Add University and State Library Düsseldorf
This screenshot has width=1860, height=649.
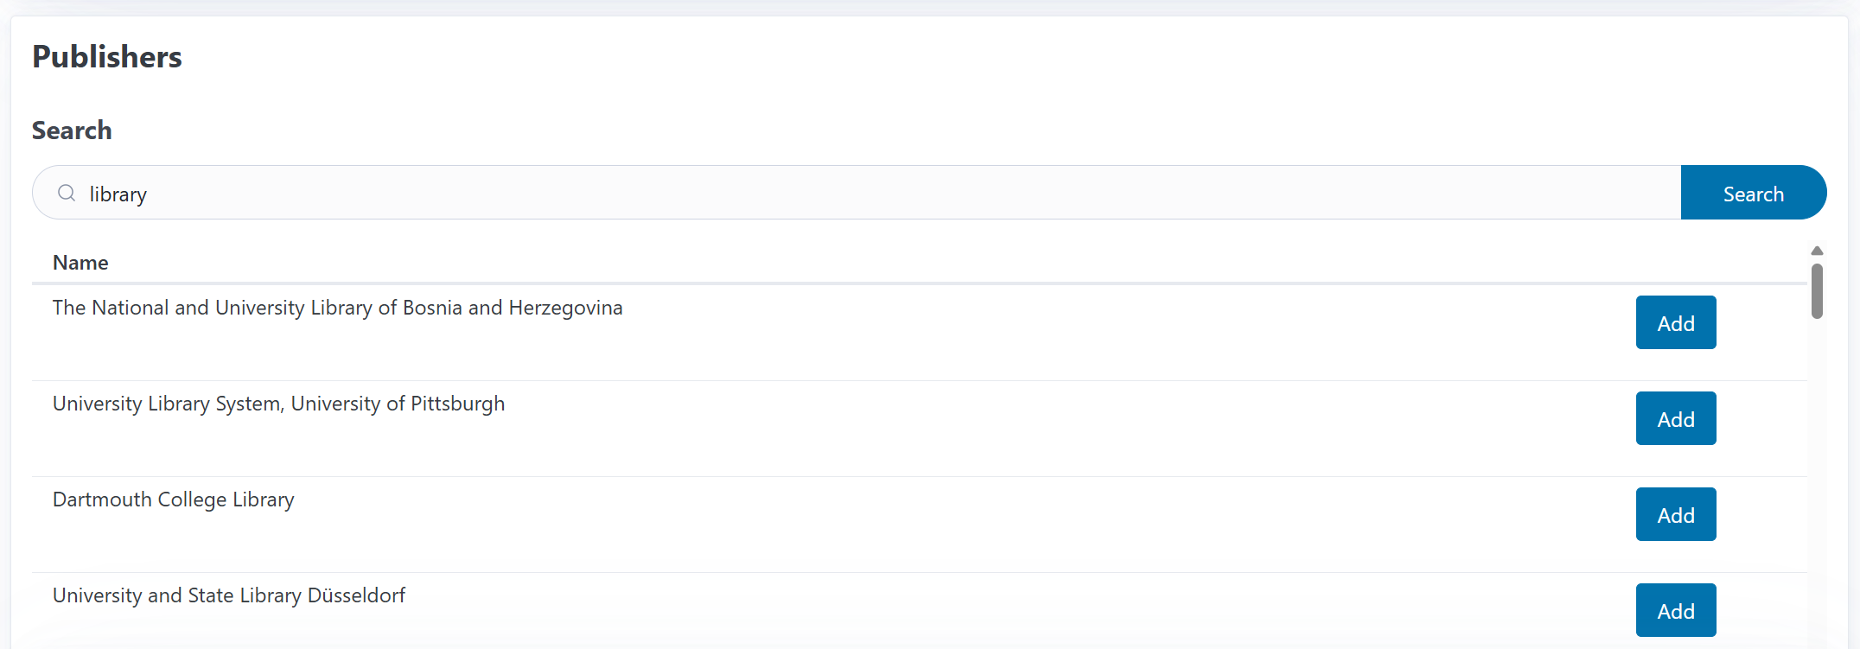(x=1675, y=610)
